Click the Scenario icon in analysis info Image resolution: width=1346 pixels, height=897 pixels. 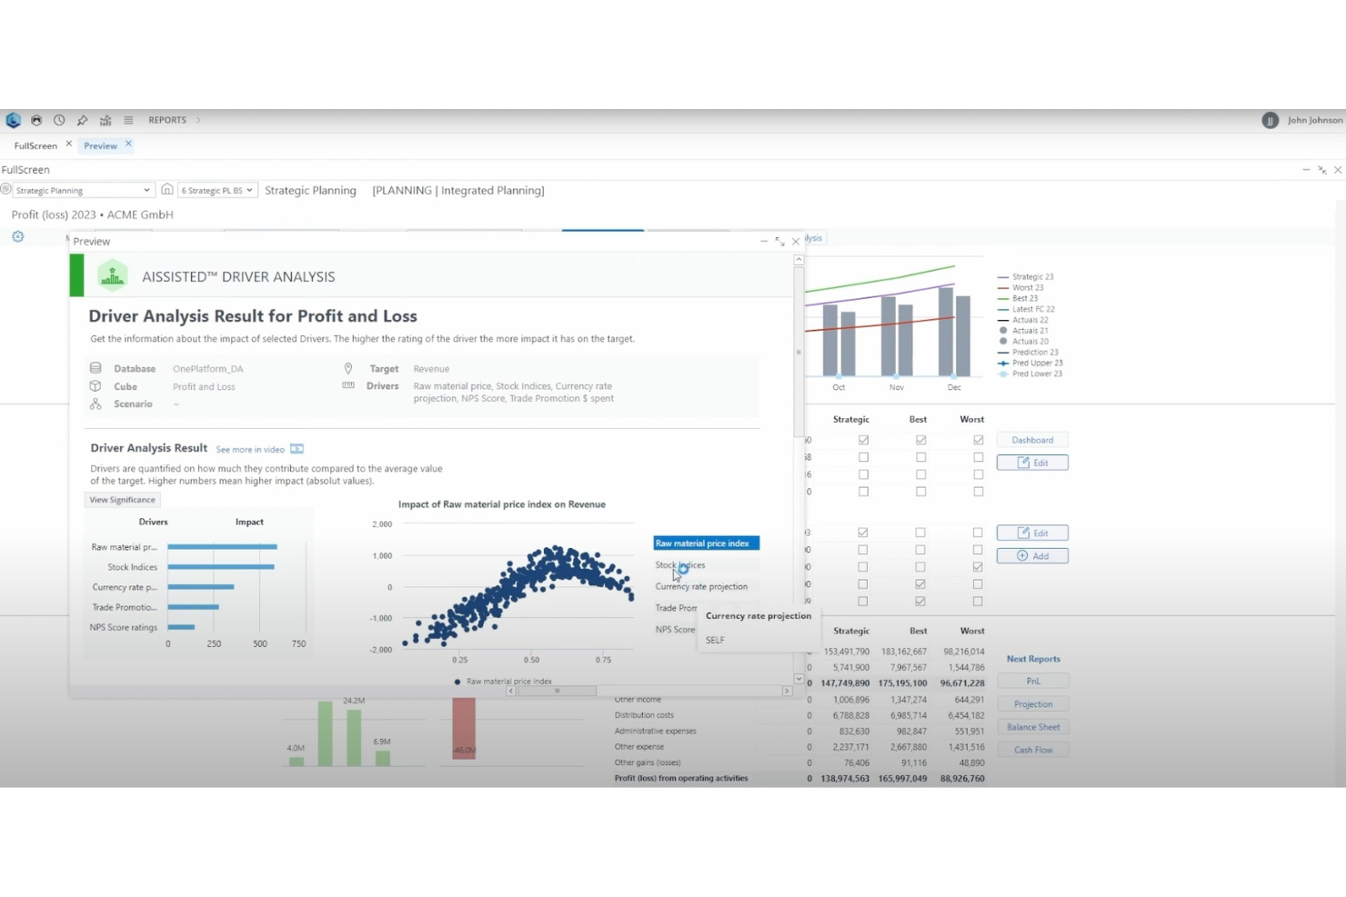pyautogui.click(x=95, y=404)
